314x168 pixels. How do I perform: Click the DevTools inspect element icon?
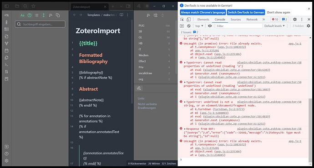(182, 20)
